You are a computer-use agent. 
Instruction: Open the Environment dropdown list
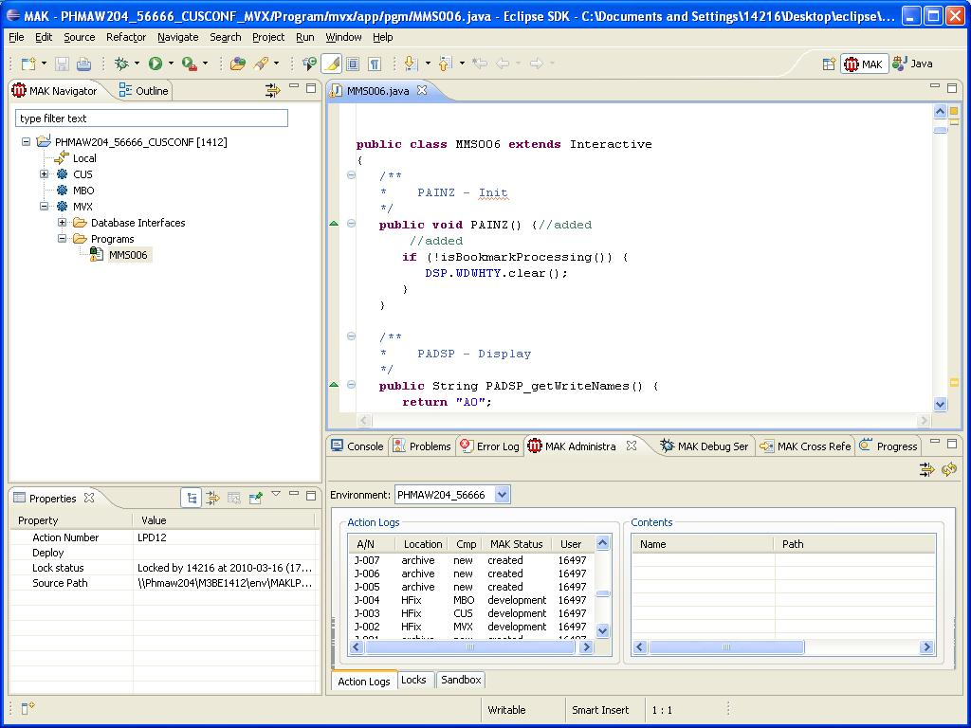pyautogui.click(x=502, y=495)
